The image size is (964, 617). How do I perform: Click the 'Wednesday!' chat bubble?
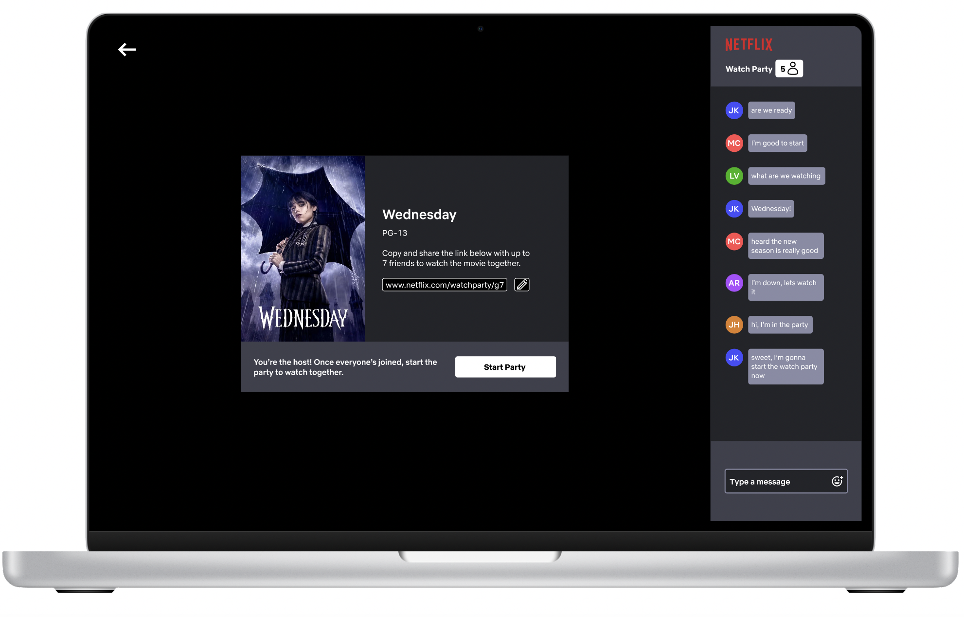(x=771, y=209)
